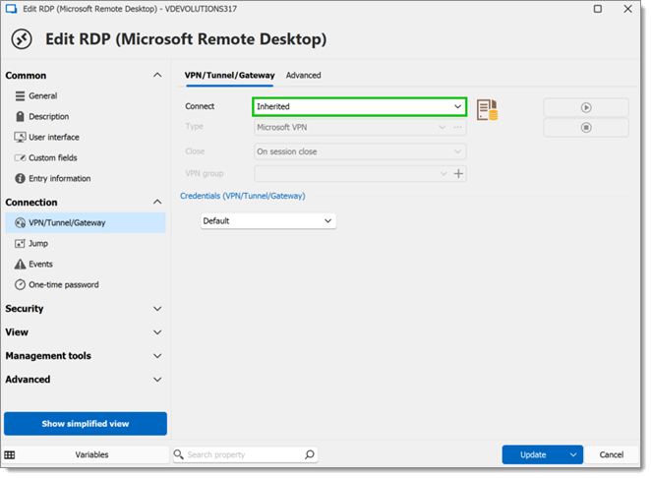Open Type options ellipsis button

(458, 127)
